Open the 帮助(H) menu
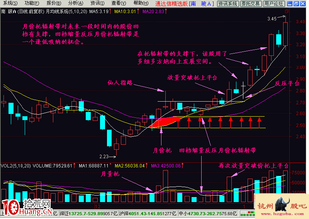Screen dimensions: 309x219 coord(141,3)
